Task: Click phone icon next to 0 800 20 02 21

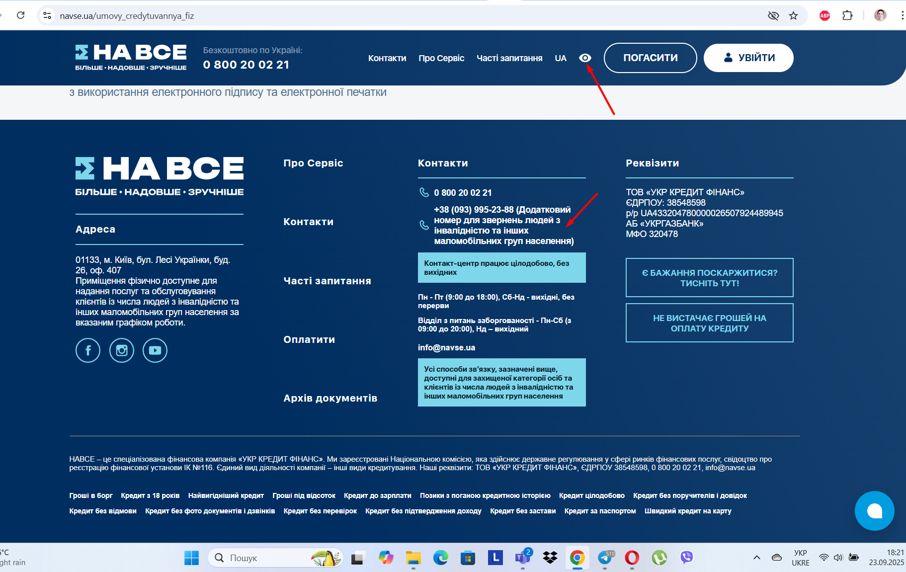Action: [x=424, y=192]
